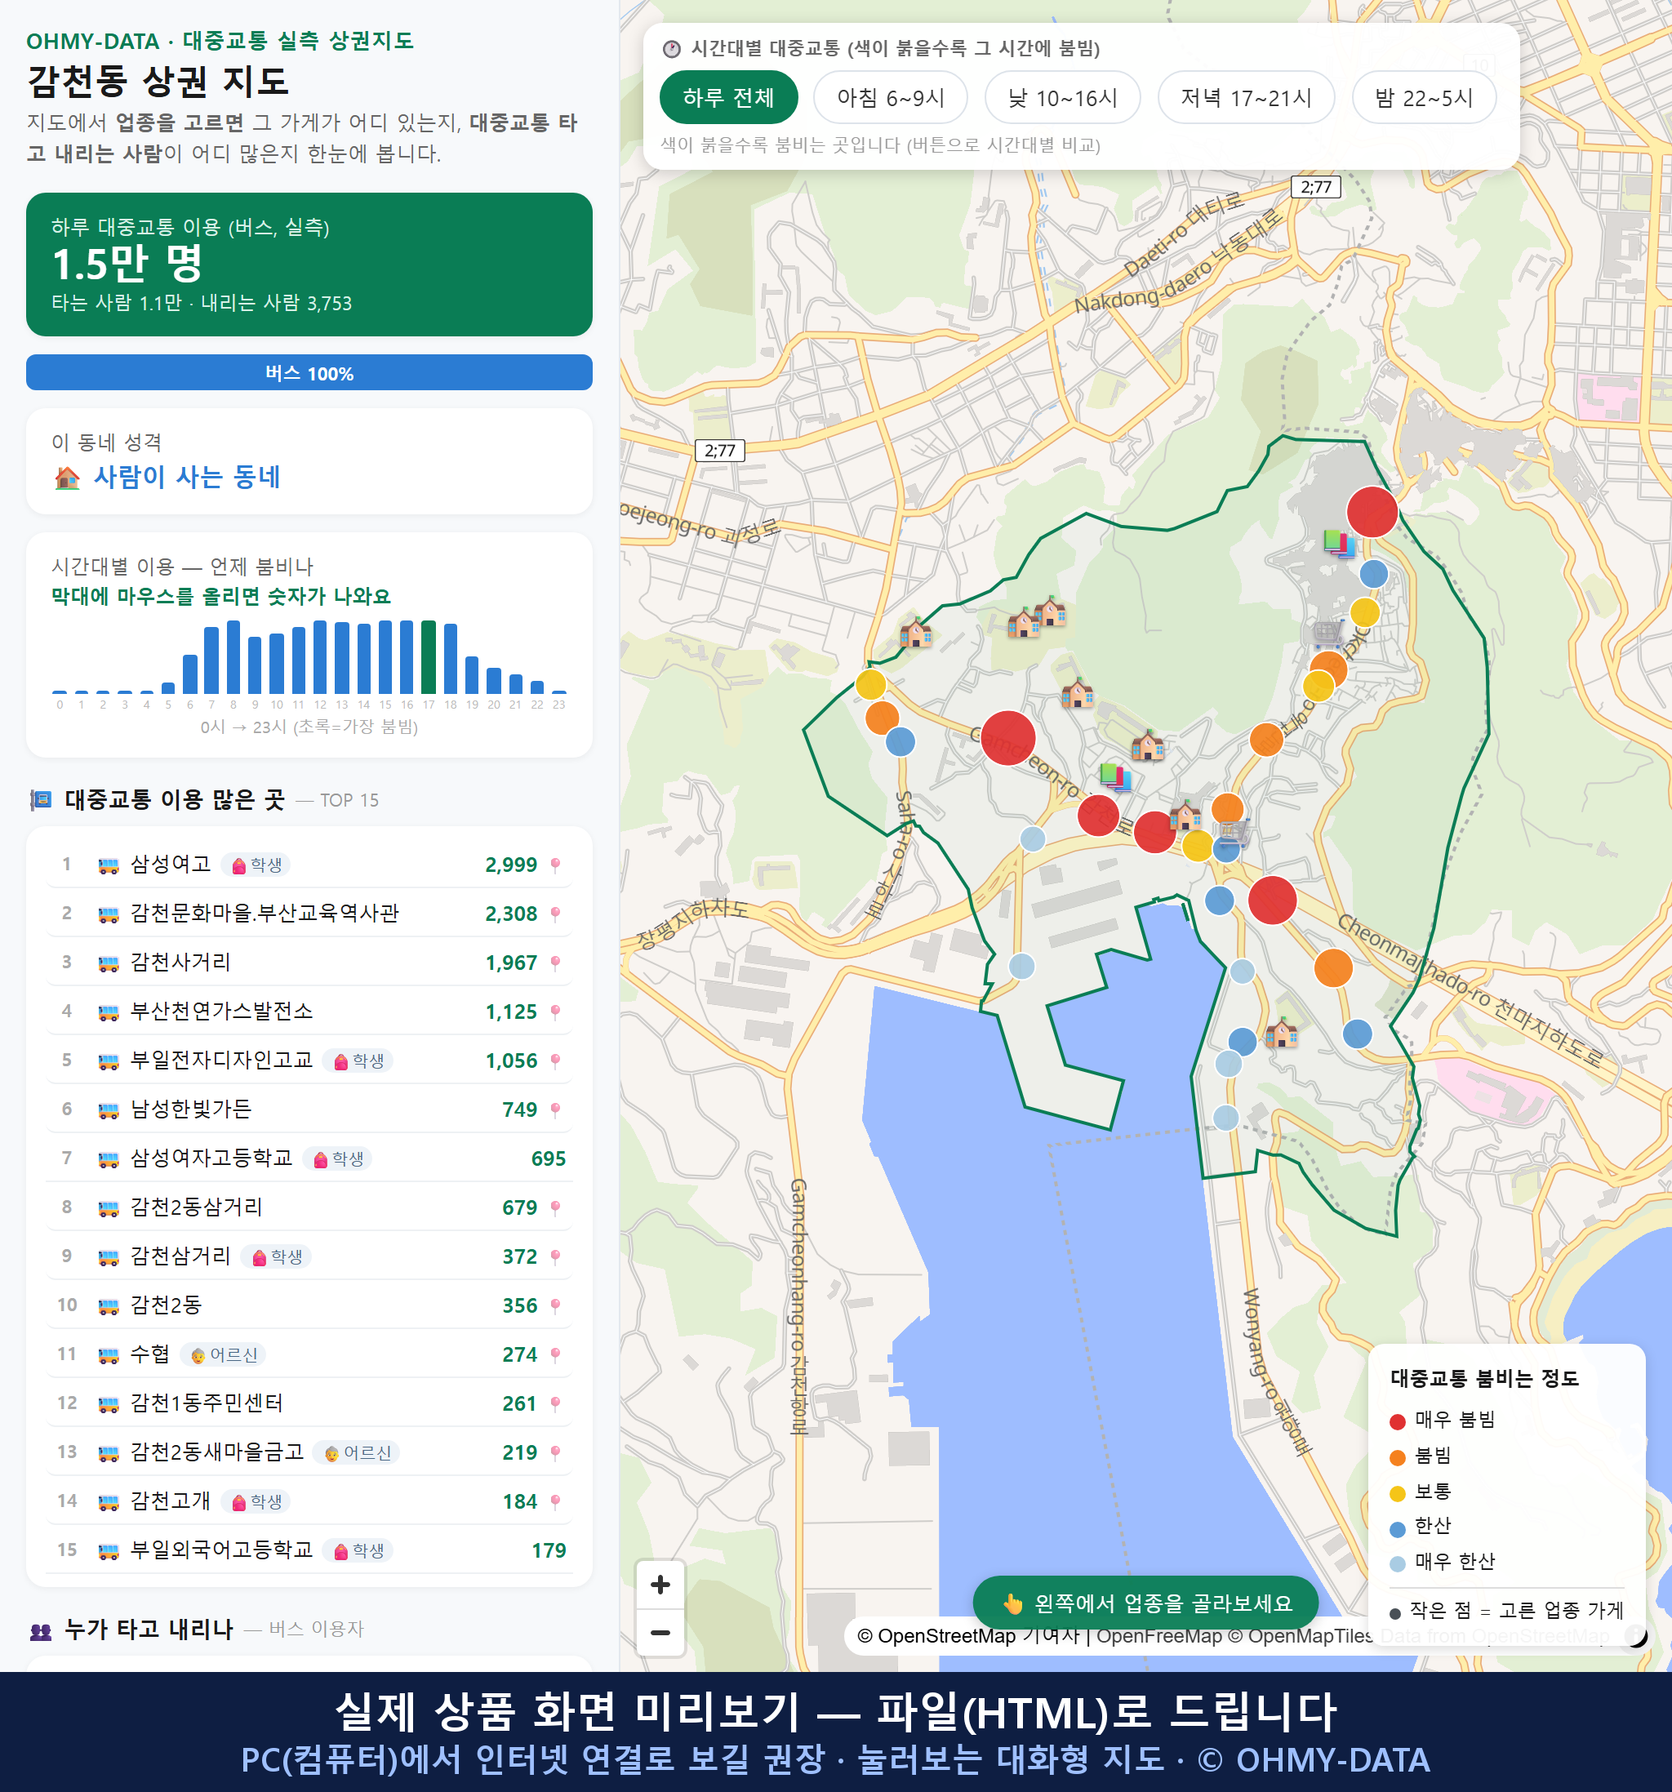Select the 감천2동새마을금고 row
Viewport: 1672px width, 1792px height.
tap(309, 1453)
